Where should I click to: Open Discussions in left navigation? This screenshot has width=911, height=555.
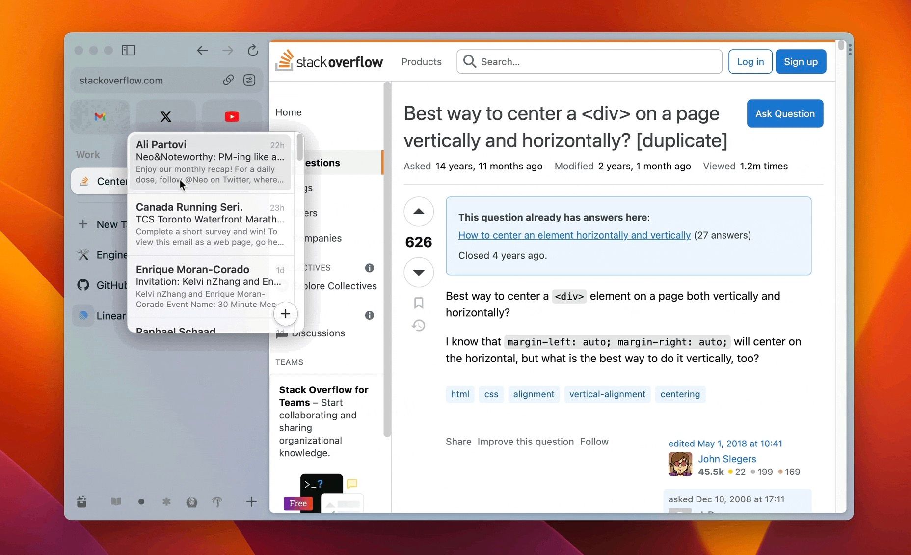coord(319,333)
